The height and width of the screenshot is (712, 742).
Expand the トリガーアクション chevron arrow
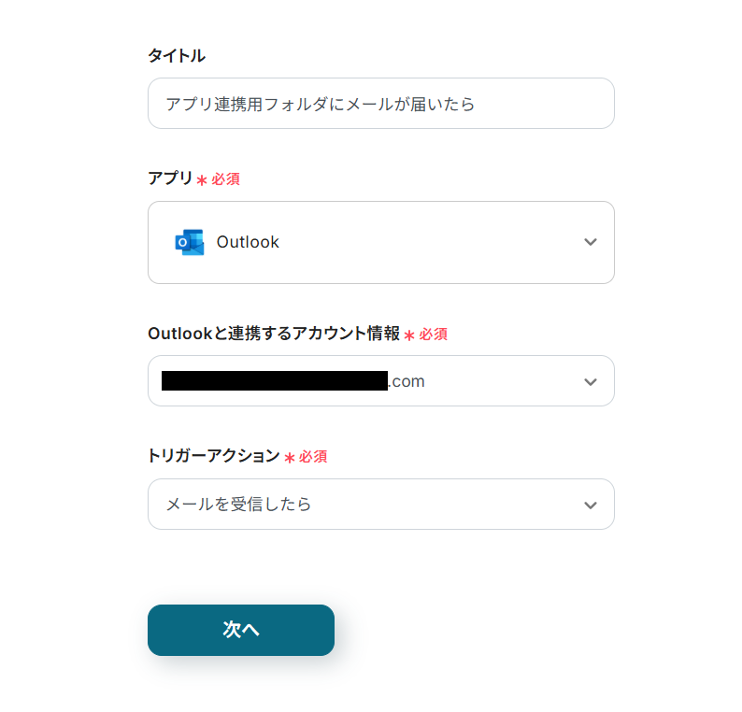tap(590, 505)
